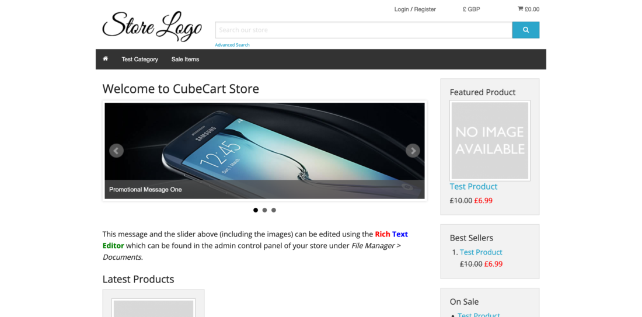Click the Register link
The image size is (642, 317).
425,9
